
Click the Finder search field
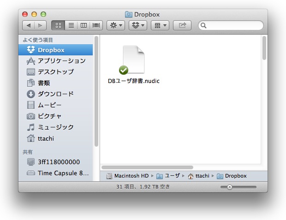tap(231, 25)
